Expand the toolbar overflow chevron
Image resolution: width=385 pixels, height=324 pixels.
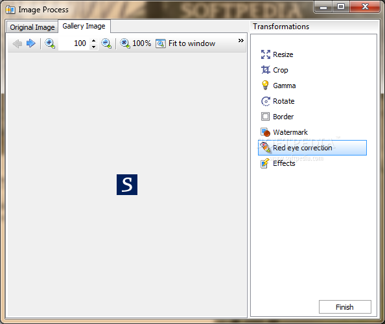(241, 40)
